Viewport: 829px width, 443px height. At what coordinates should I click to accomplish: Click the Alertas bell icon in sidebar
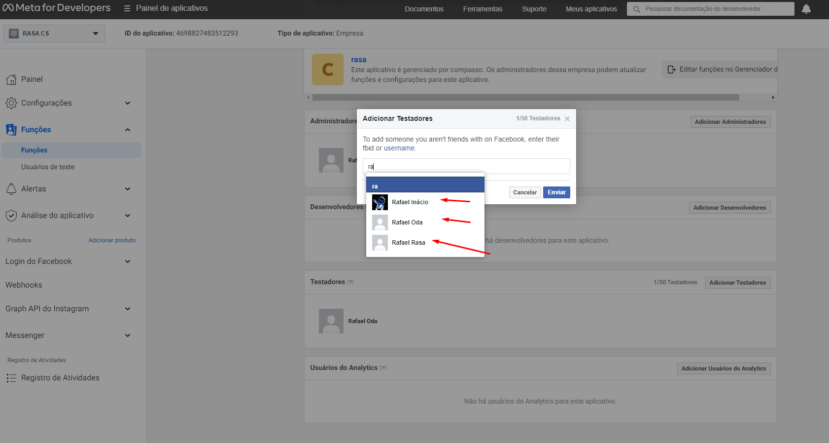(x=11, y=189)
